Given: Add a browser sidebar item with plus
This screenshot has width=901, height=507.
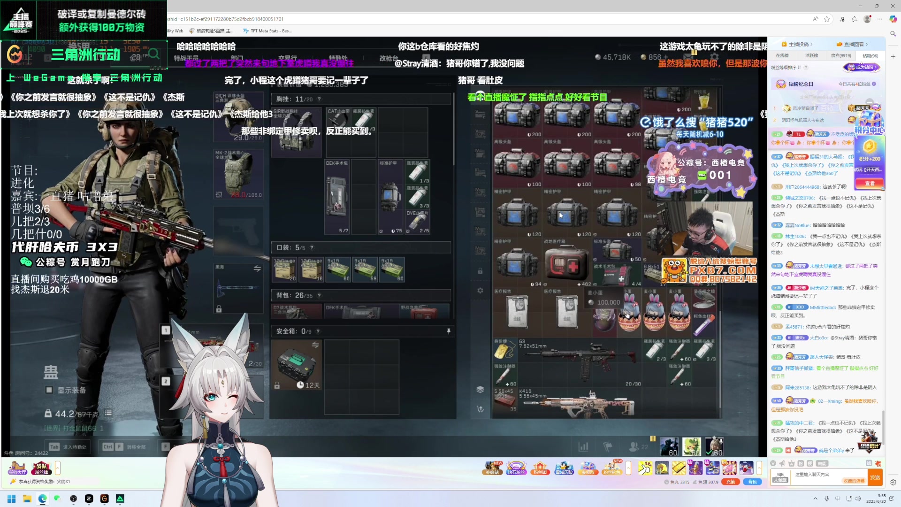Looking at the screenshot, I should pyautogui.click(x=893, y=56).
